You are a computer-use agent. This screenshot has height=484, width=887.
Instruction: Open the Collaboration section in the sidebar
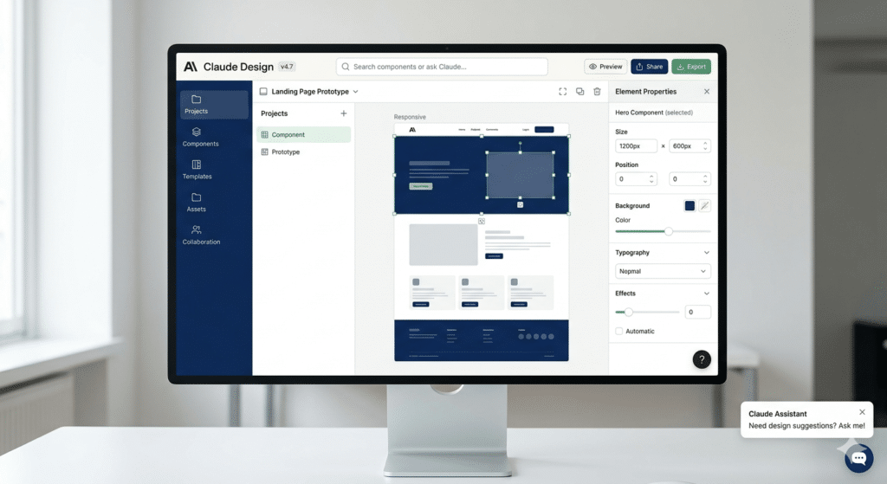[x=201, y=236]
